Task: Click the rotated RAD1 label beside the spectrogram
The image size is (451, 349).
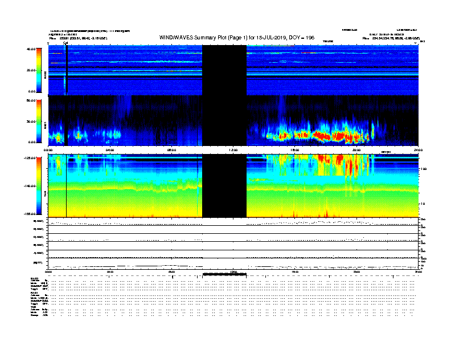Action: click(x=45, y=125)
